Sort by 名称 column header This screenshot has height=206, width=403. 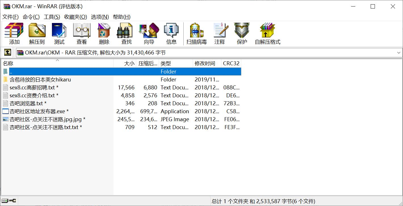[57, 63]
